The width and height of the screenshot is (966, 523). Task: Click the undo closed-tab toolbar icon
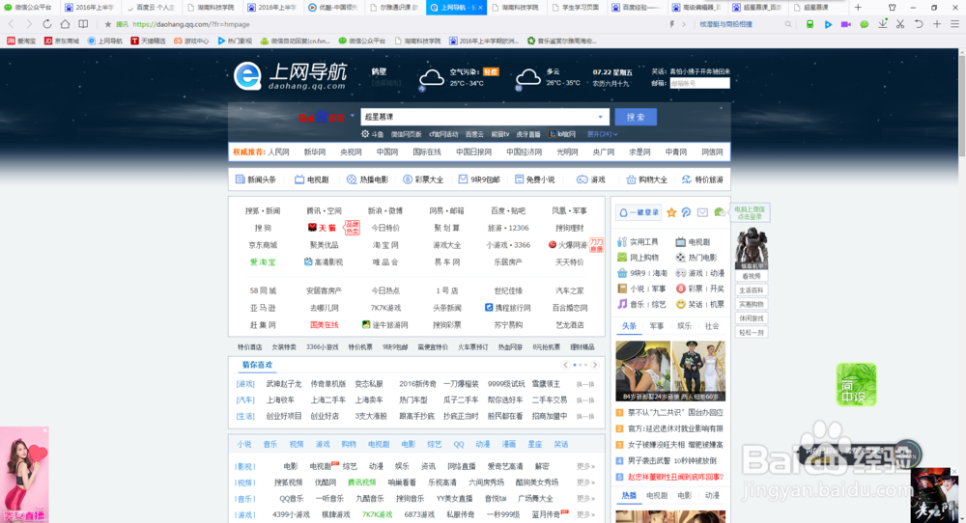[919, 24]
